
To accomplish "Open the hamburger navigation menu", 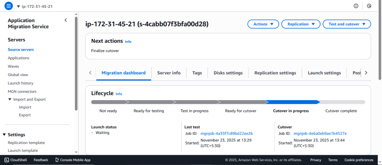I will click(9, 6).
